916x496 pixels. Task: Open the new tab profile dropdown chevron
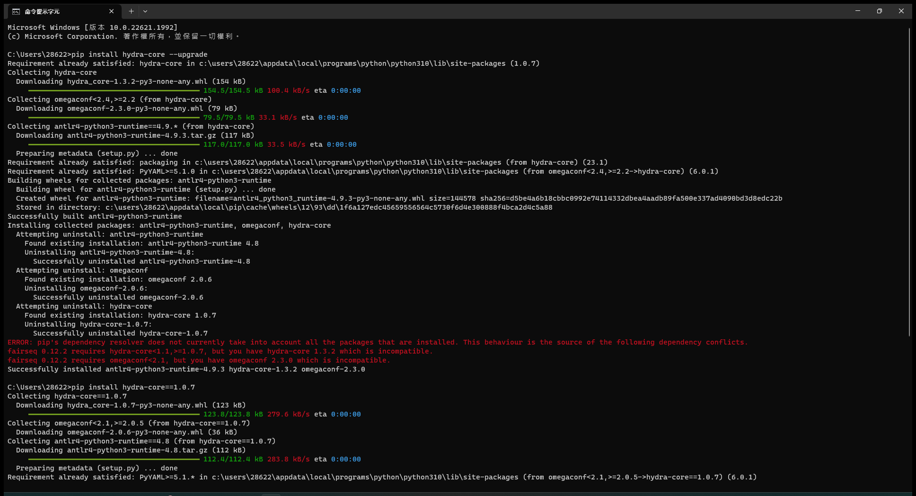pyautogui.click(x=145, y=11)
